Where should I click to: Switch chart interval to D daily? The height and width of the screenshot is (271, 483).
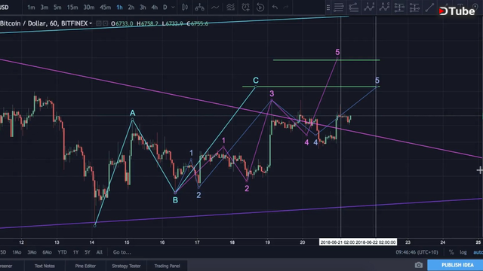tap(165, 7)
